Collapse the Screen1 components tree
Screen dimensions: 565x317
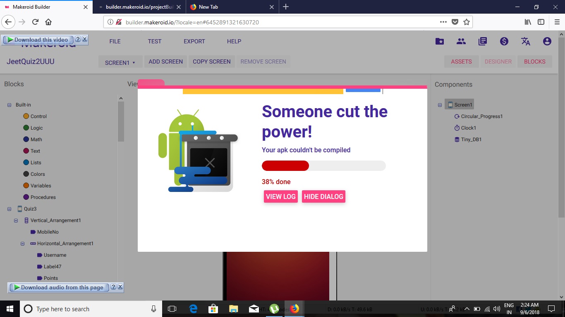pyautogui.click(x=439, y=104)
